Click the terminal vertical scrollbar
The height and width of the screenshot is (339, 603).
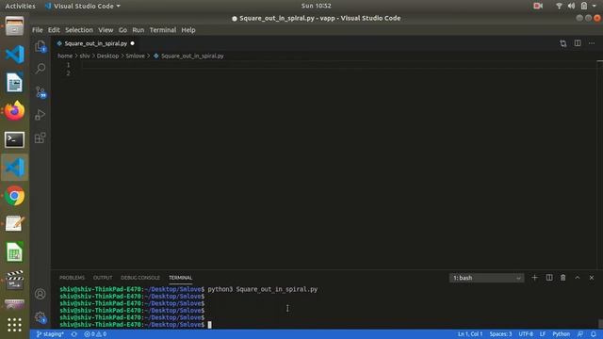pyautogui.click(x=600, y=323)
